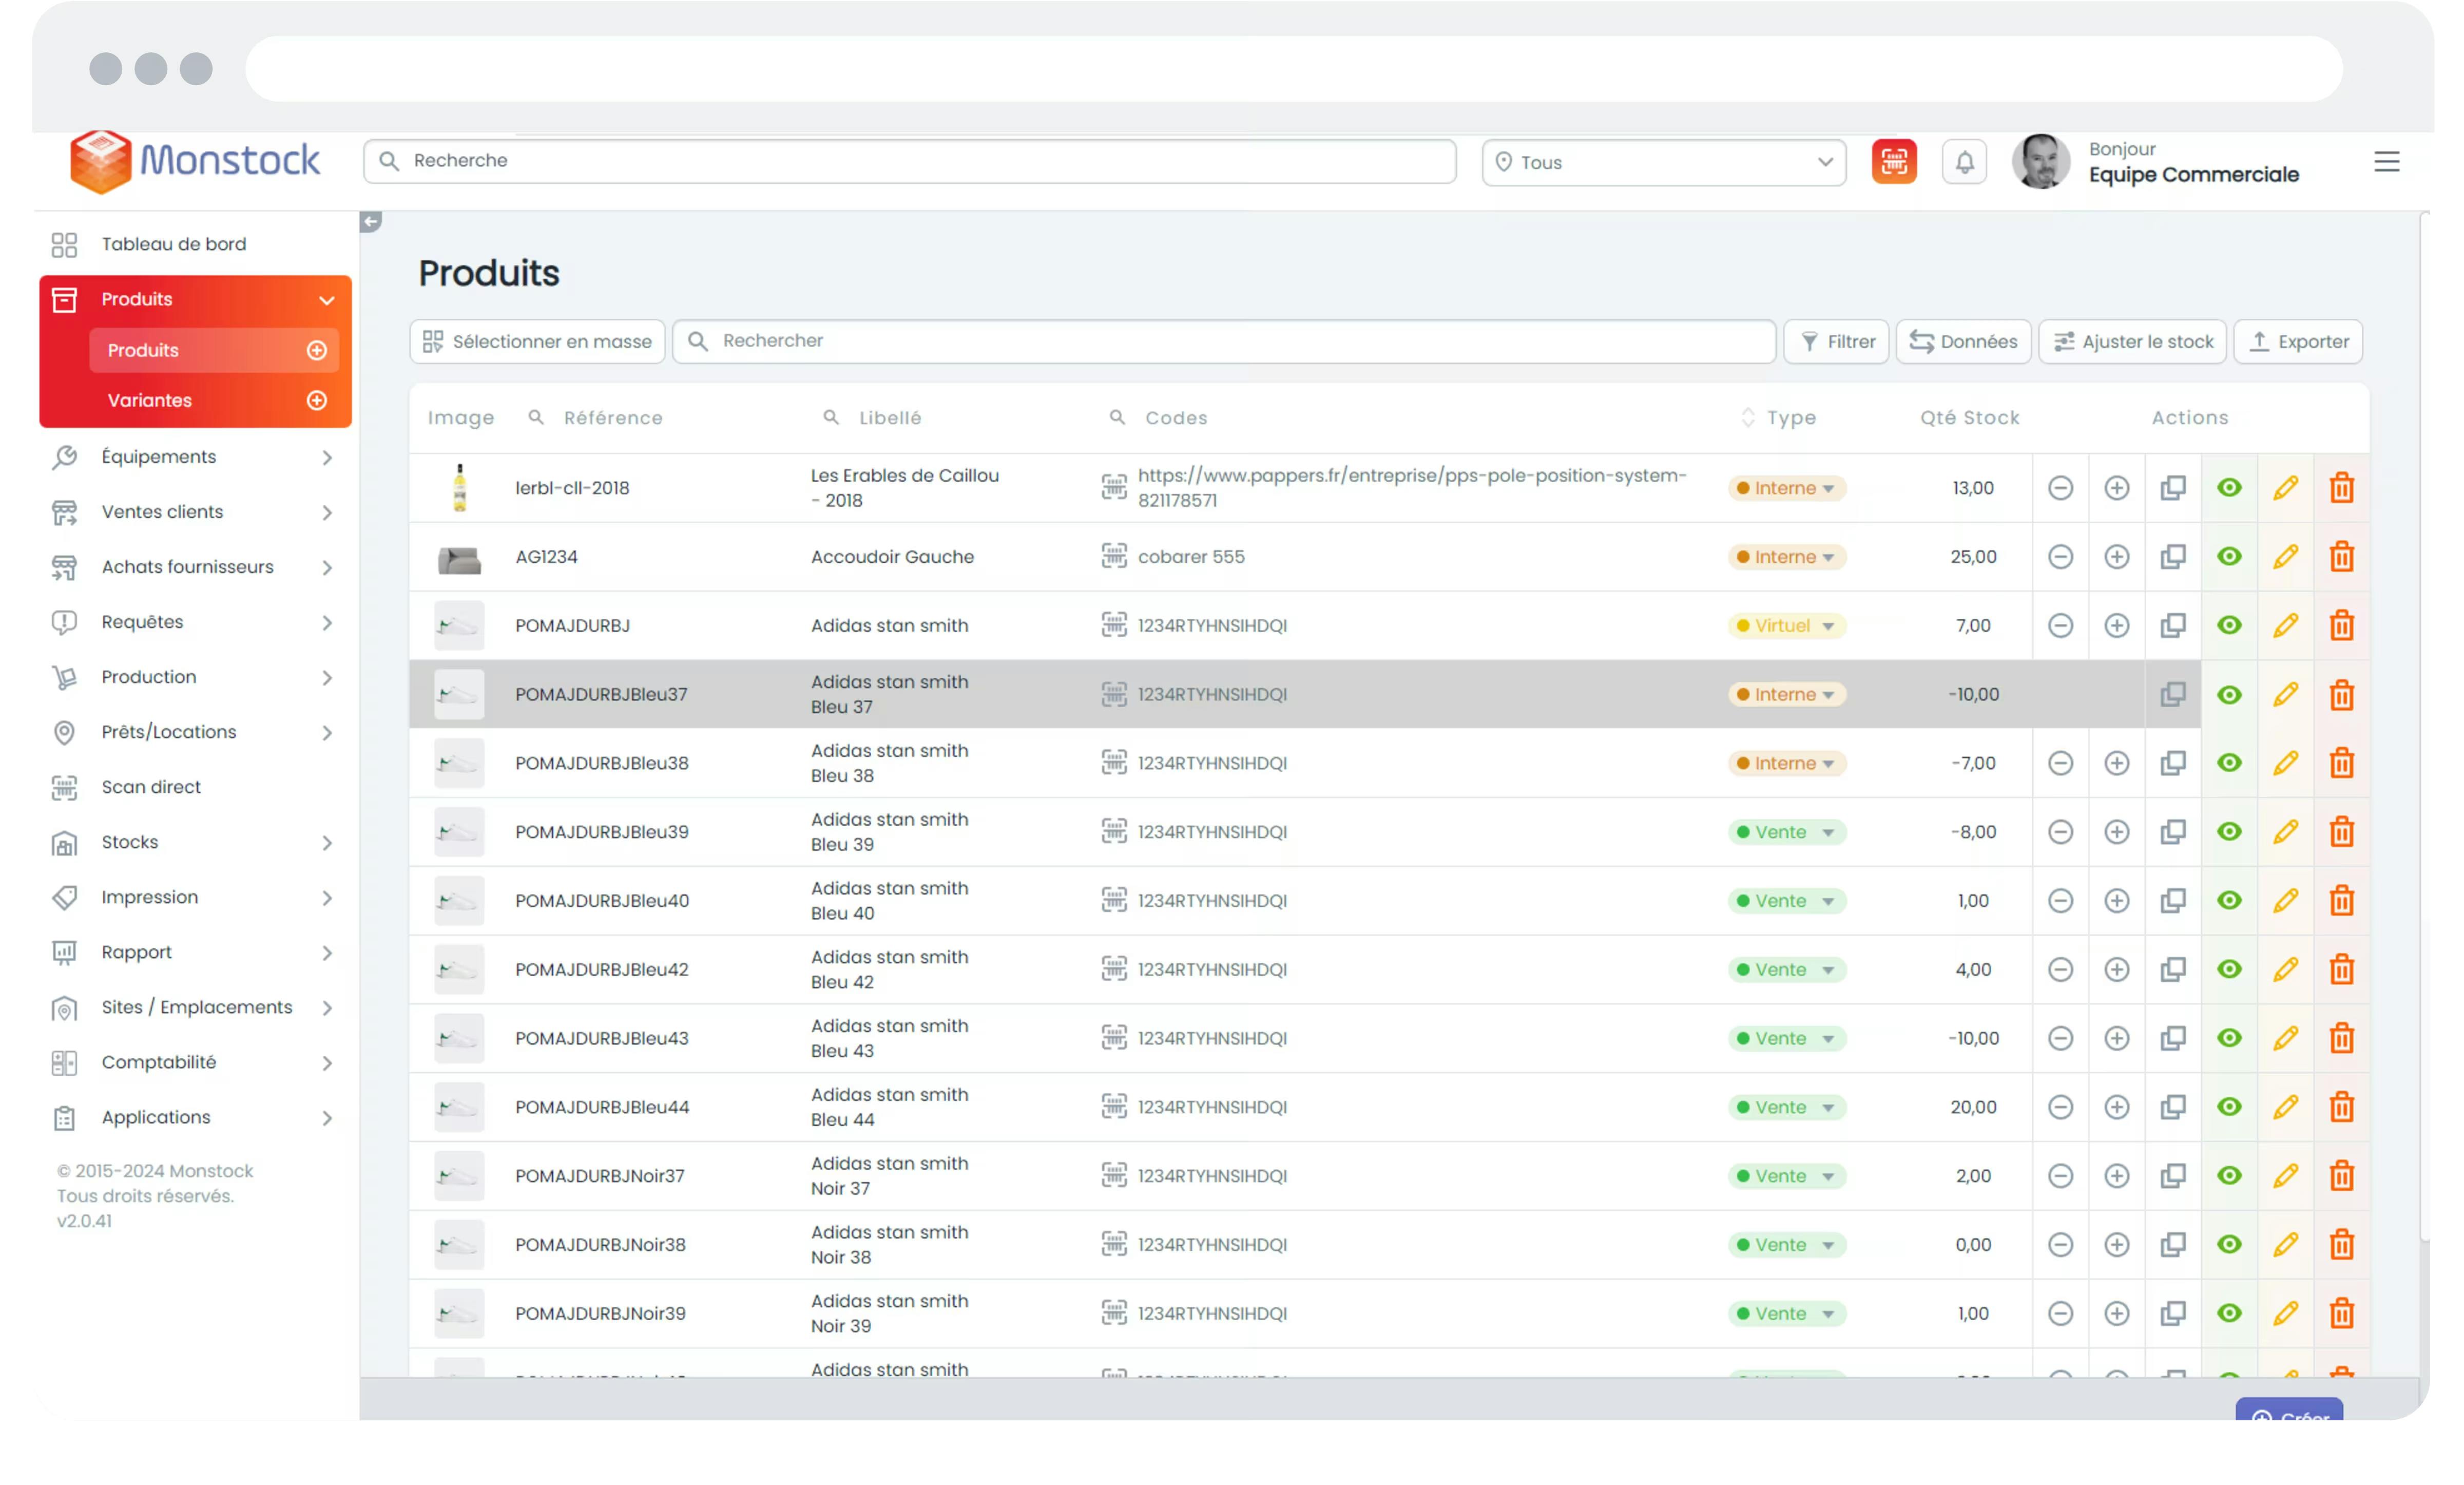Image resolution: width=2464 pixels, height=1485 pixels.
Task: Open the Tous location dropdown
Action: (x=1663, y=162)
